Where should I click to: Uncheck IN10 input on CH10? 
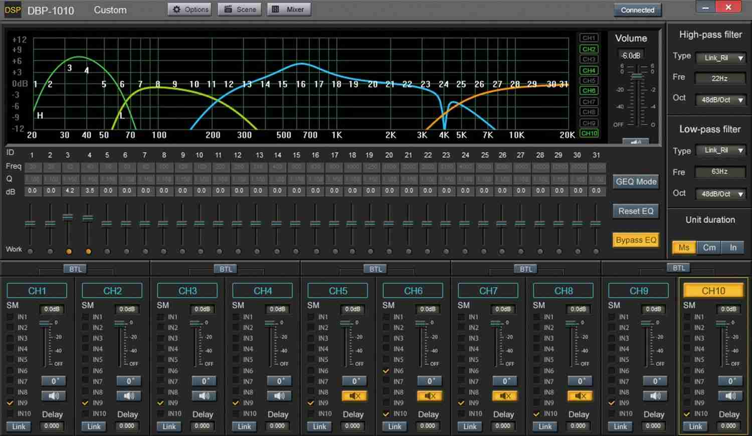687,413
